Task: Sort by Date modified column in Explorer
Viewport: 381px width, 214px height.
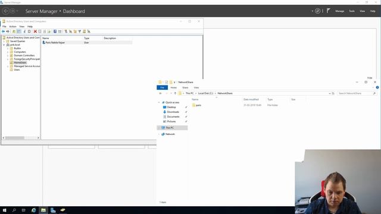Action: [251, 99]
